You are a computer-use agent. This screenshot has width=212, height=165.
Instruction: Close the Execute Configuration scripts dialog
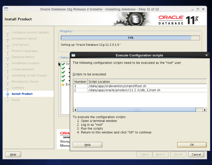pos(207,55)
